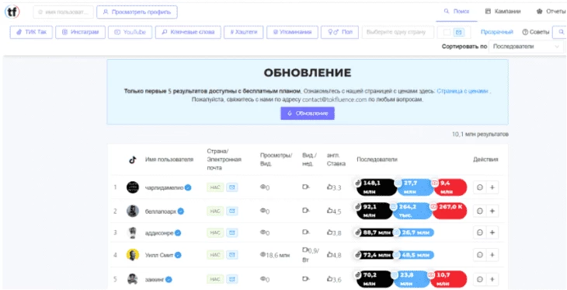Tick the empty checkbox beside the email filter

point(447,32)
